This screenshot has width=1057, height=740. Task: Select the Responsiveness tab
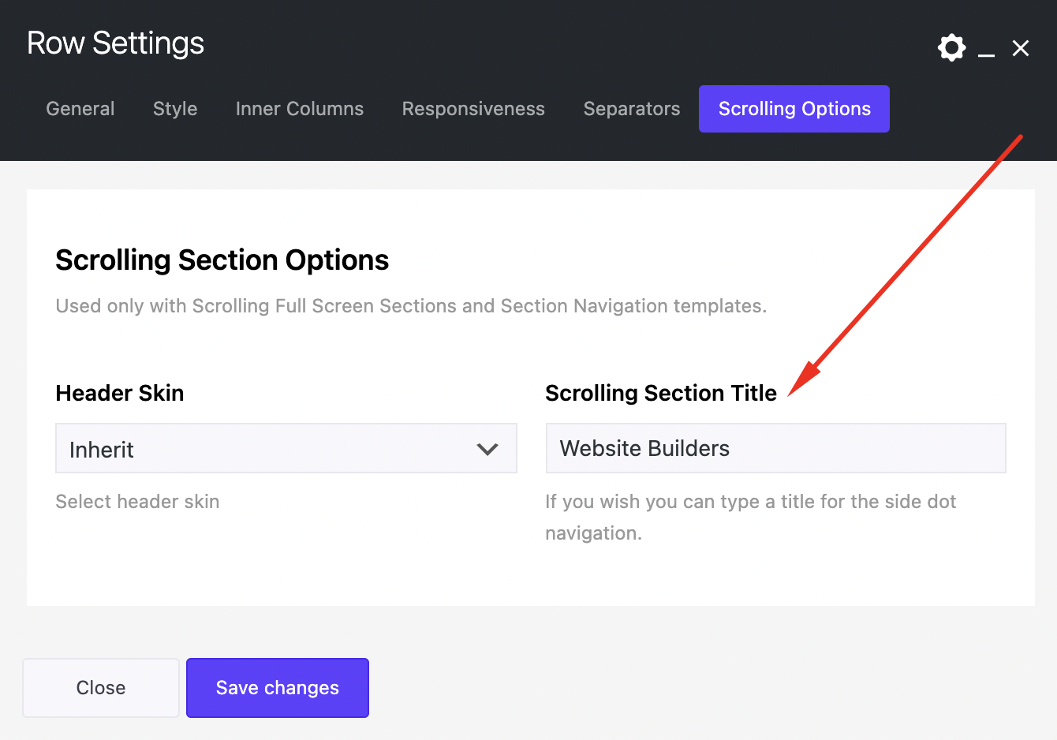(x=473, y=108)
